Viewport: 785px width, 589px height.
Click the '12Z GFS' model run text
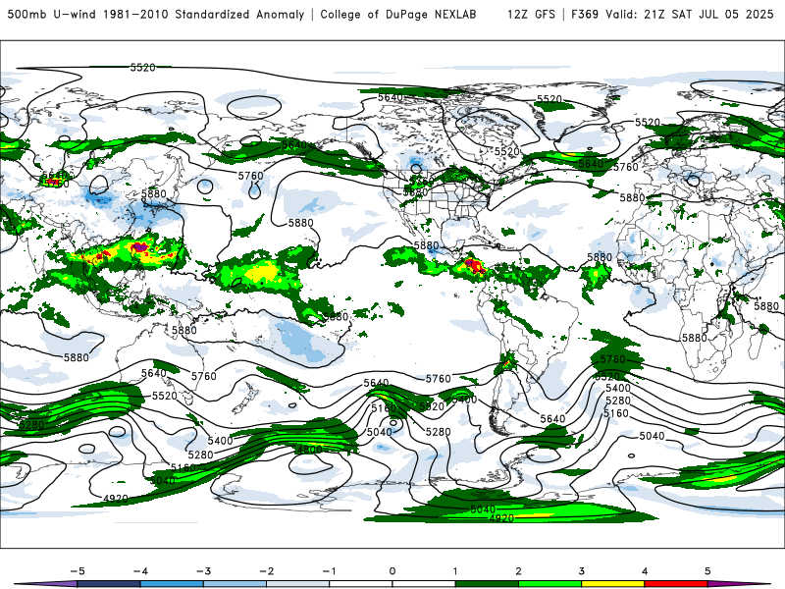pos(531,14)
